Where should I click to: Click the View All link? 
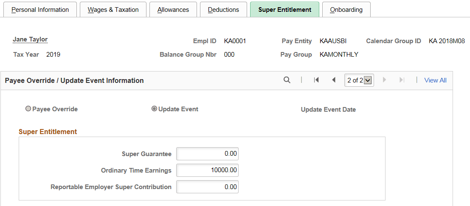[435, 80]
